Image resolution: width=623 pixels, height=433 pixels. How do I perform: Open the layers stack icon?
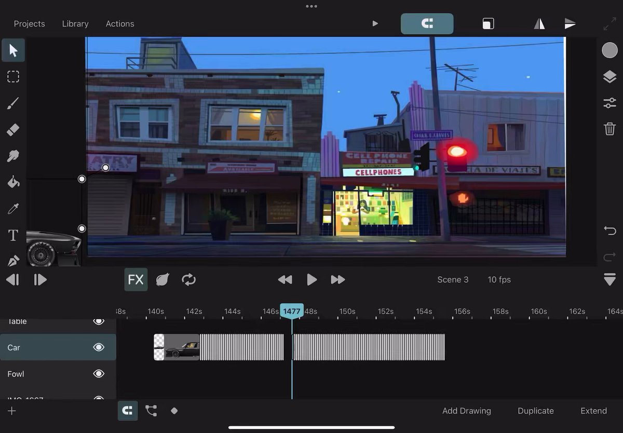610,77
